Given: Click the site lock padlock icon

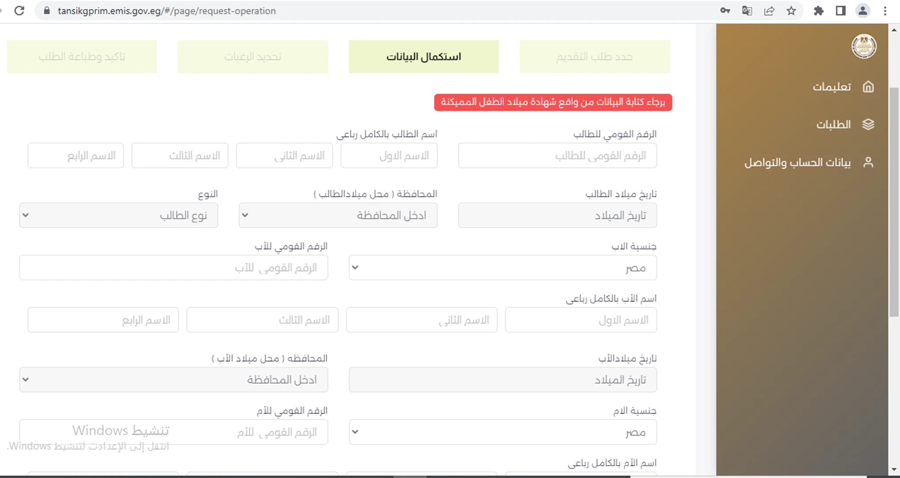Looking at the screenshot, I should [46, 11].
